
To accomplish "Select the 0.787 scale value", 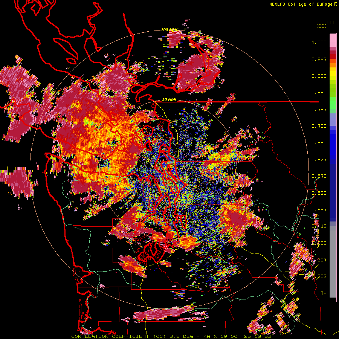I will 319,109.
